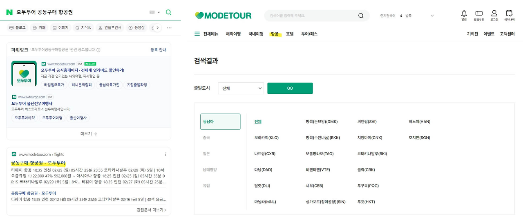Click the 로그인 person icon

pyautogui.click(x=494, y=16)
